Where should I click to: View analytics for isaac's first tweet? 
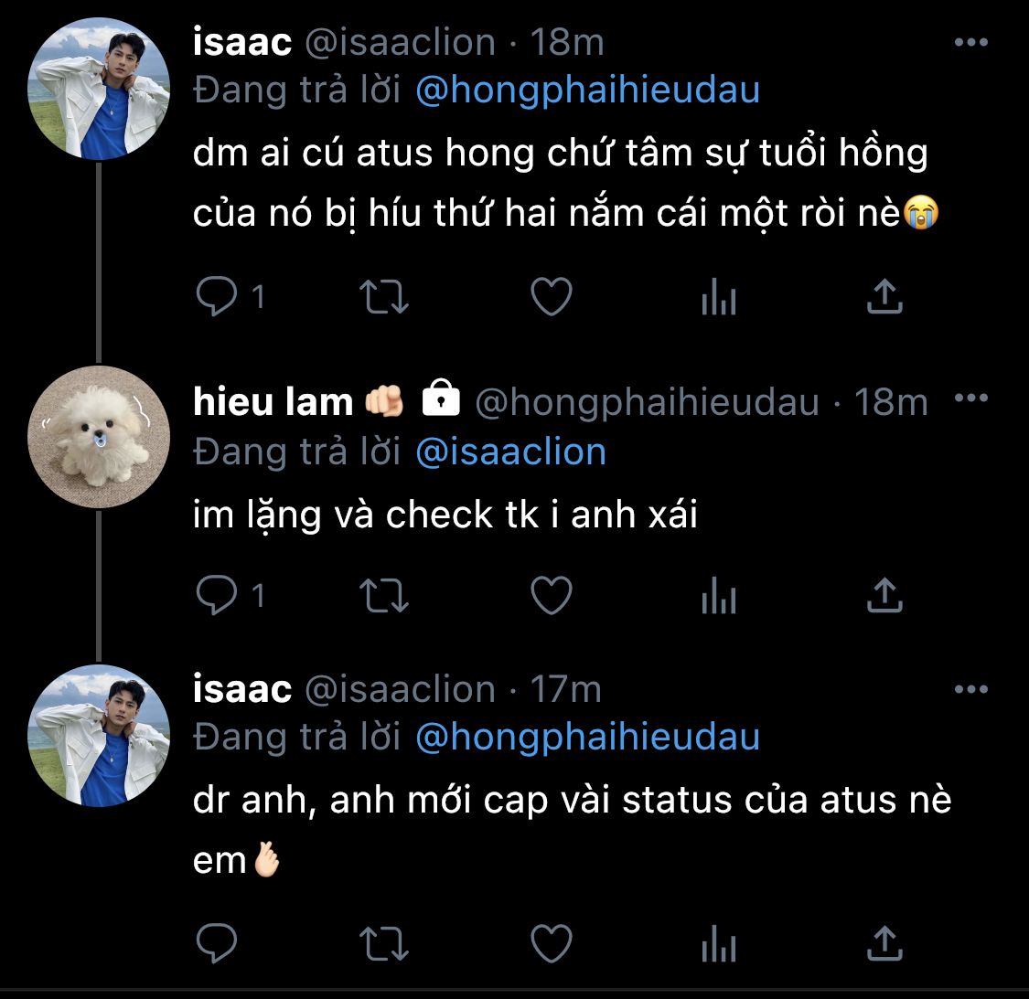(719, 297)
